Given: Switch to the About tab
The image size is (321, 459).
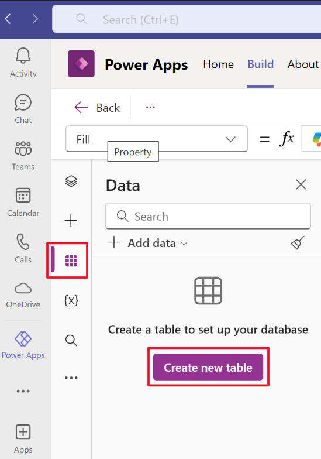Looking at the screenshot, I should pyautogui.click(x=303, y=64).
